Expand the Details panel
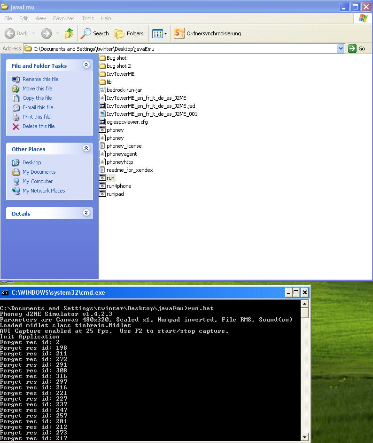Viewport: 373px width, 443px height. (x=86, y=213)
